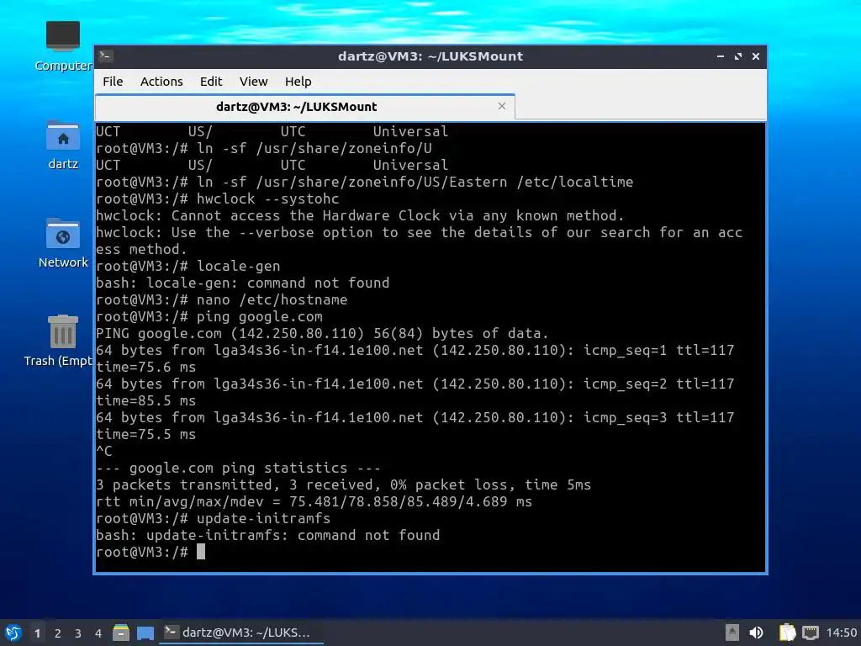The height and width of the screenshot is (646, 861).
Task: Click the terminal icon in the title bar
Action: (x=106, y=56)
